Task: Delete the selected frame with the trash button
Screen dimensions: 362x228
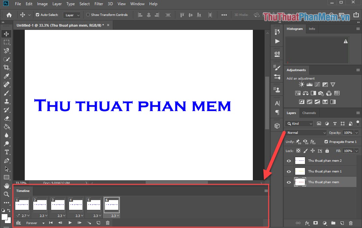Action: (108, 223)
